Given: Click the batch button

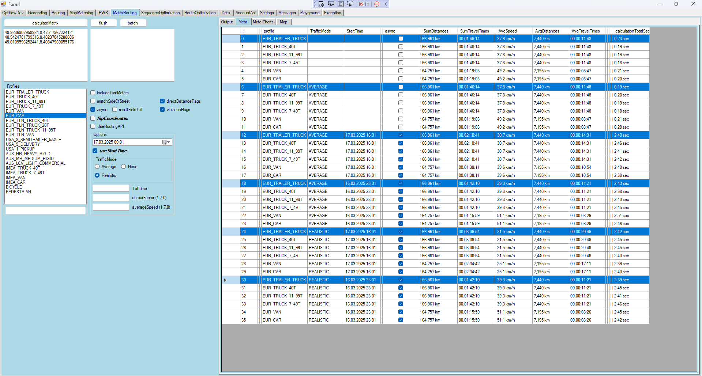Looking at the screenshot, I should tap(132, 23).
